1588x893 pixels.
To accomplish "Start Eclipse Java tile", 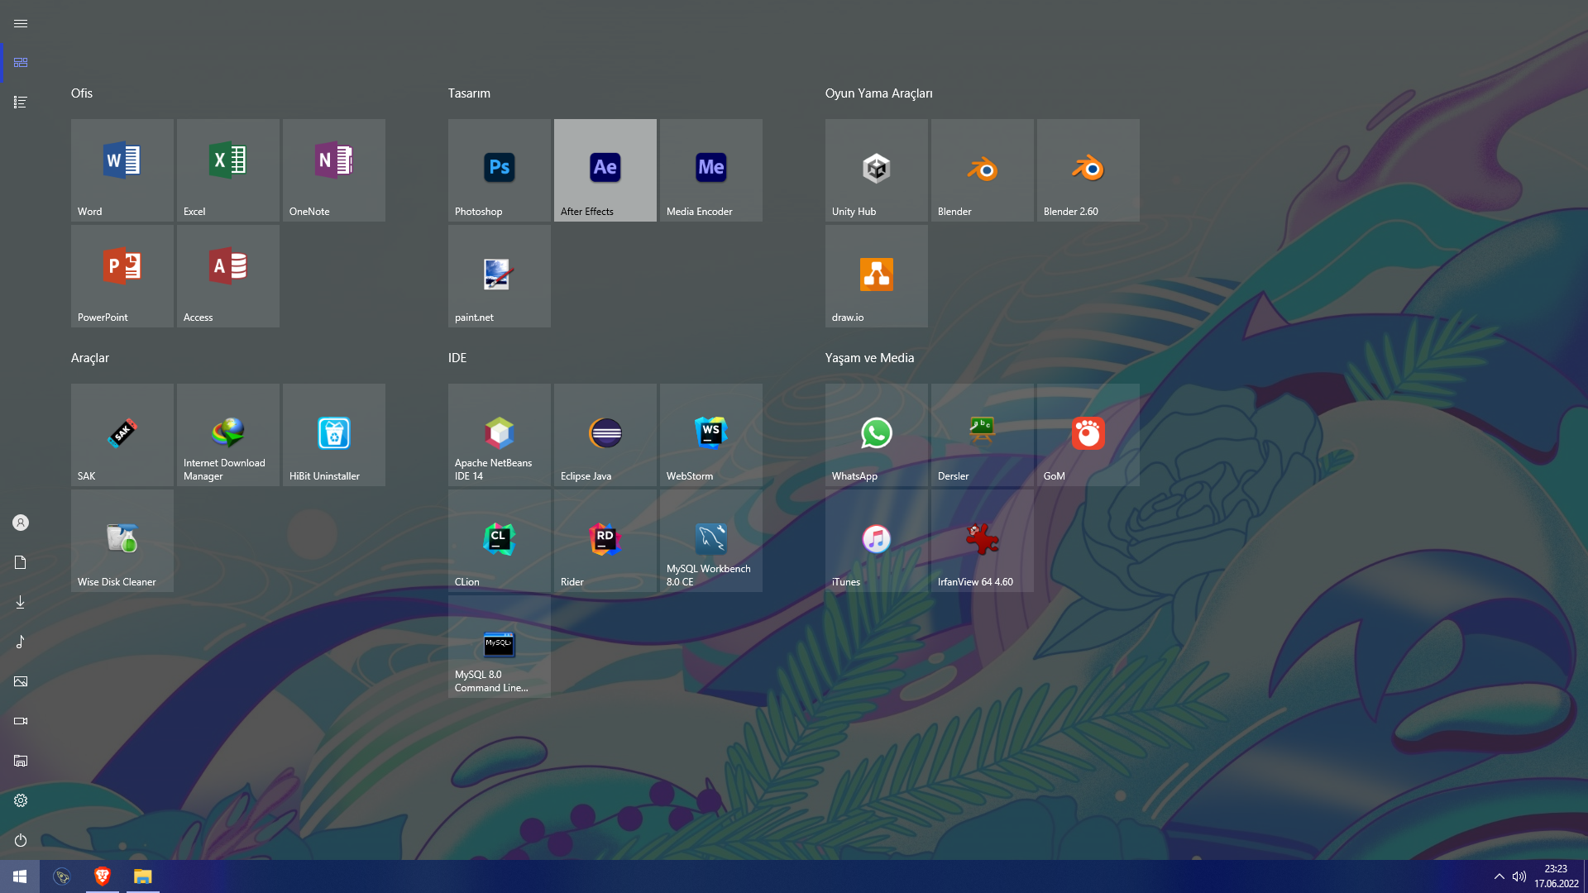I will click(605, 434).
